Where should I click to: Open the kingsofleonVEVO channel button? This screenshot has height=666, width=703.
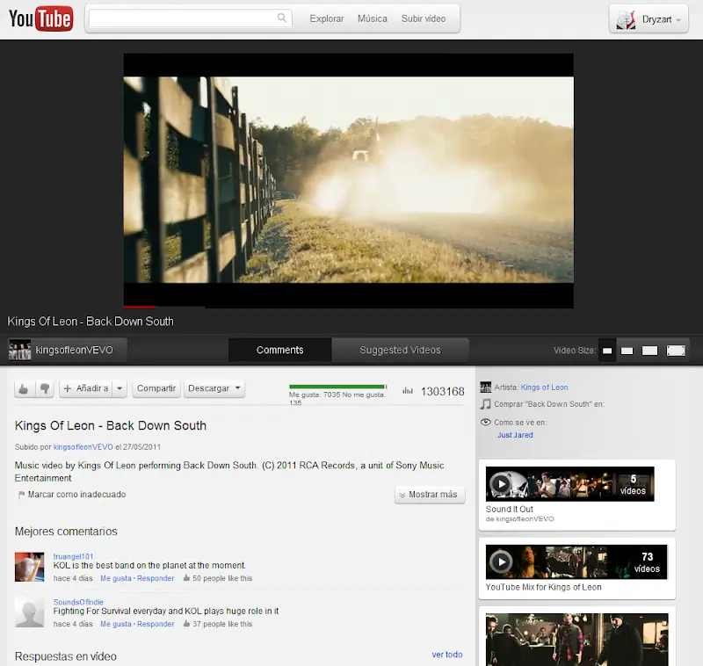[x=68, y=350]
